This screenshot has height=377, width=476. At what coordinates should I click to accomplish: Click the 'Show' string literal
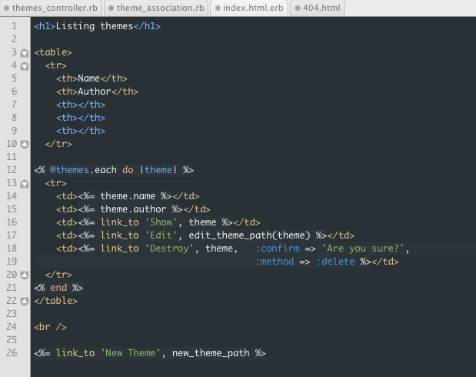point(161,222)
